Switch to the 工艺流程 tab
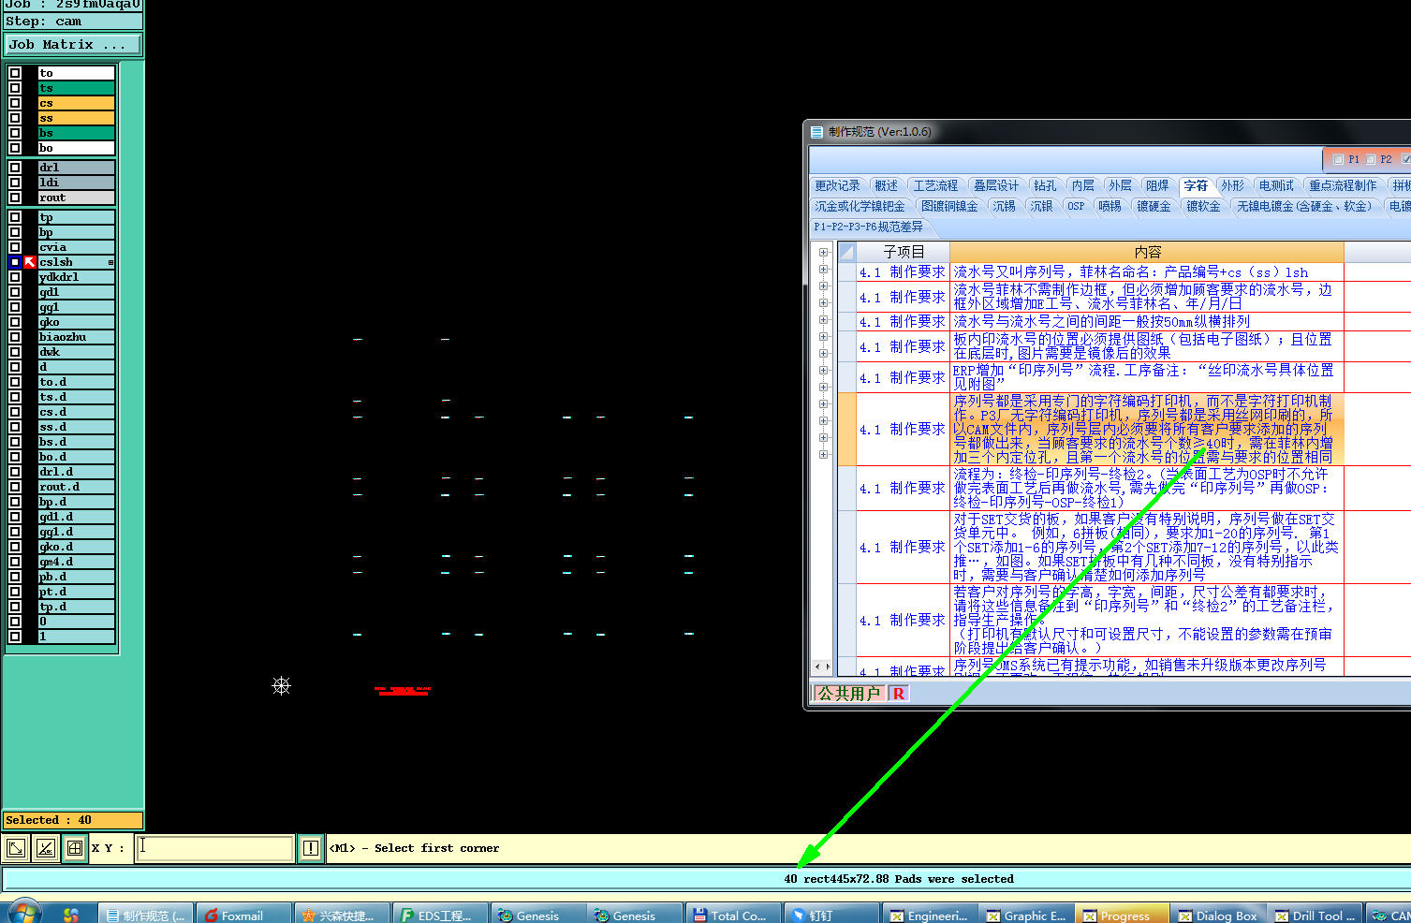1411x923 pixels. click(x=935, y=186)
